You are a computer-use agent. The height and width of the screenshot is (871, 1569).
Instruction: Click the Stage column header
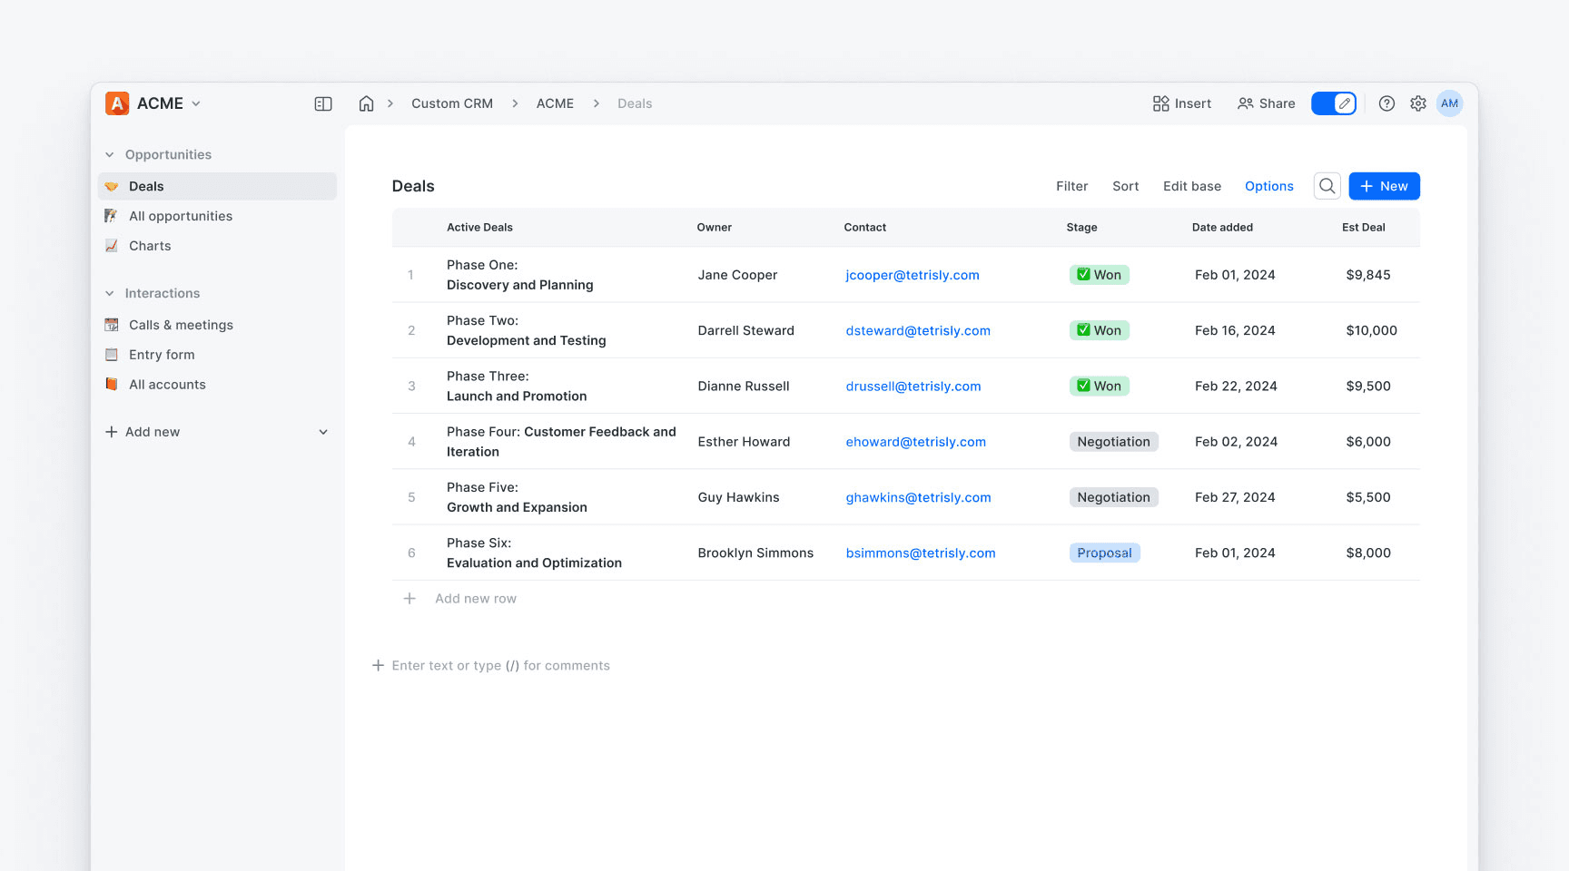(1081, 228)
